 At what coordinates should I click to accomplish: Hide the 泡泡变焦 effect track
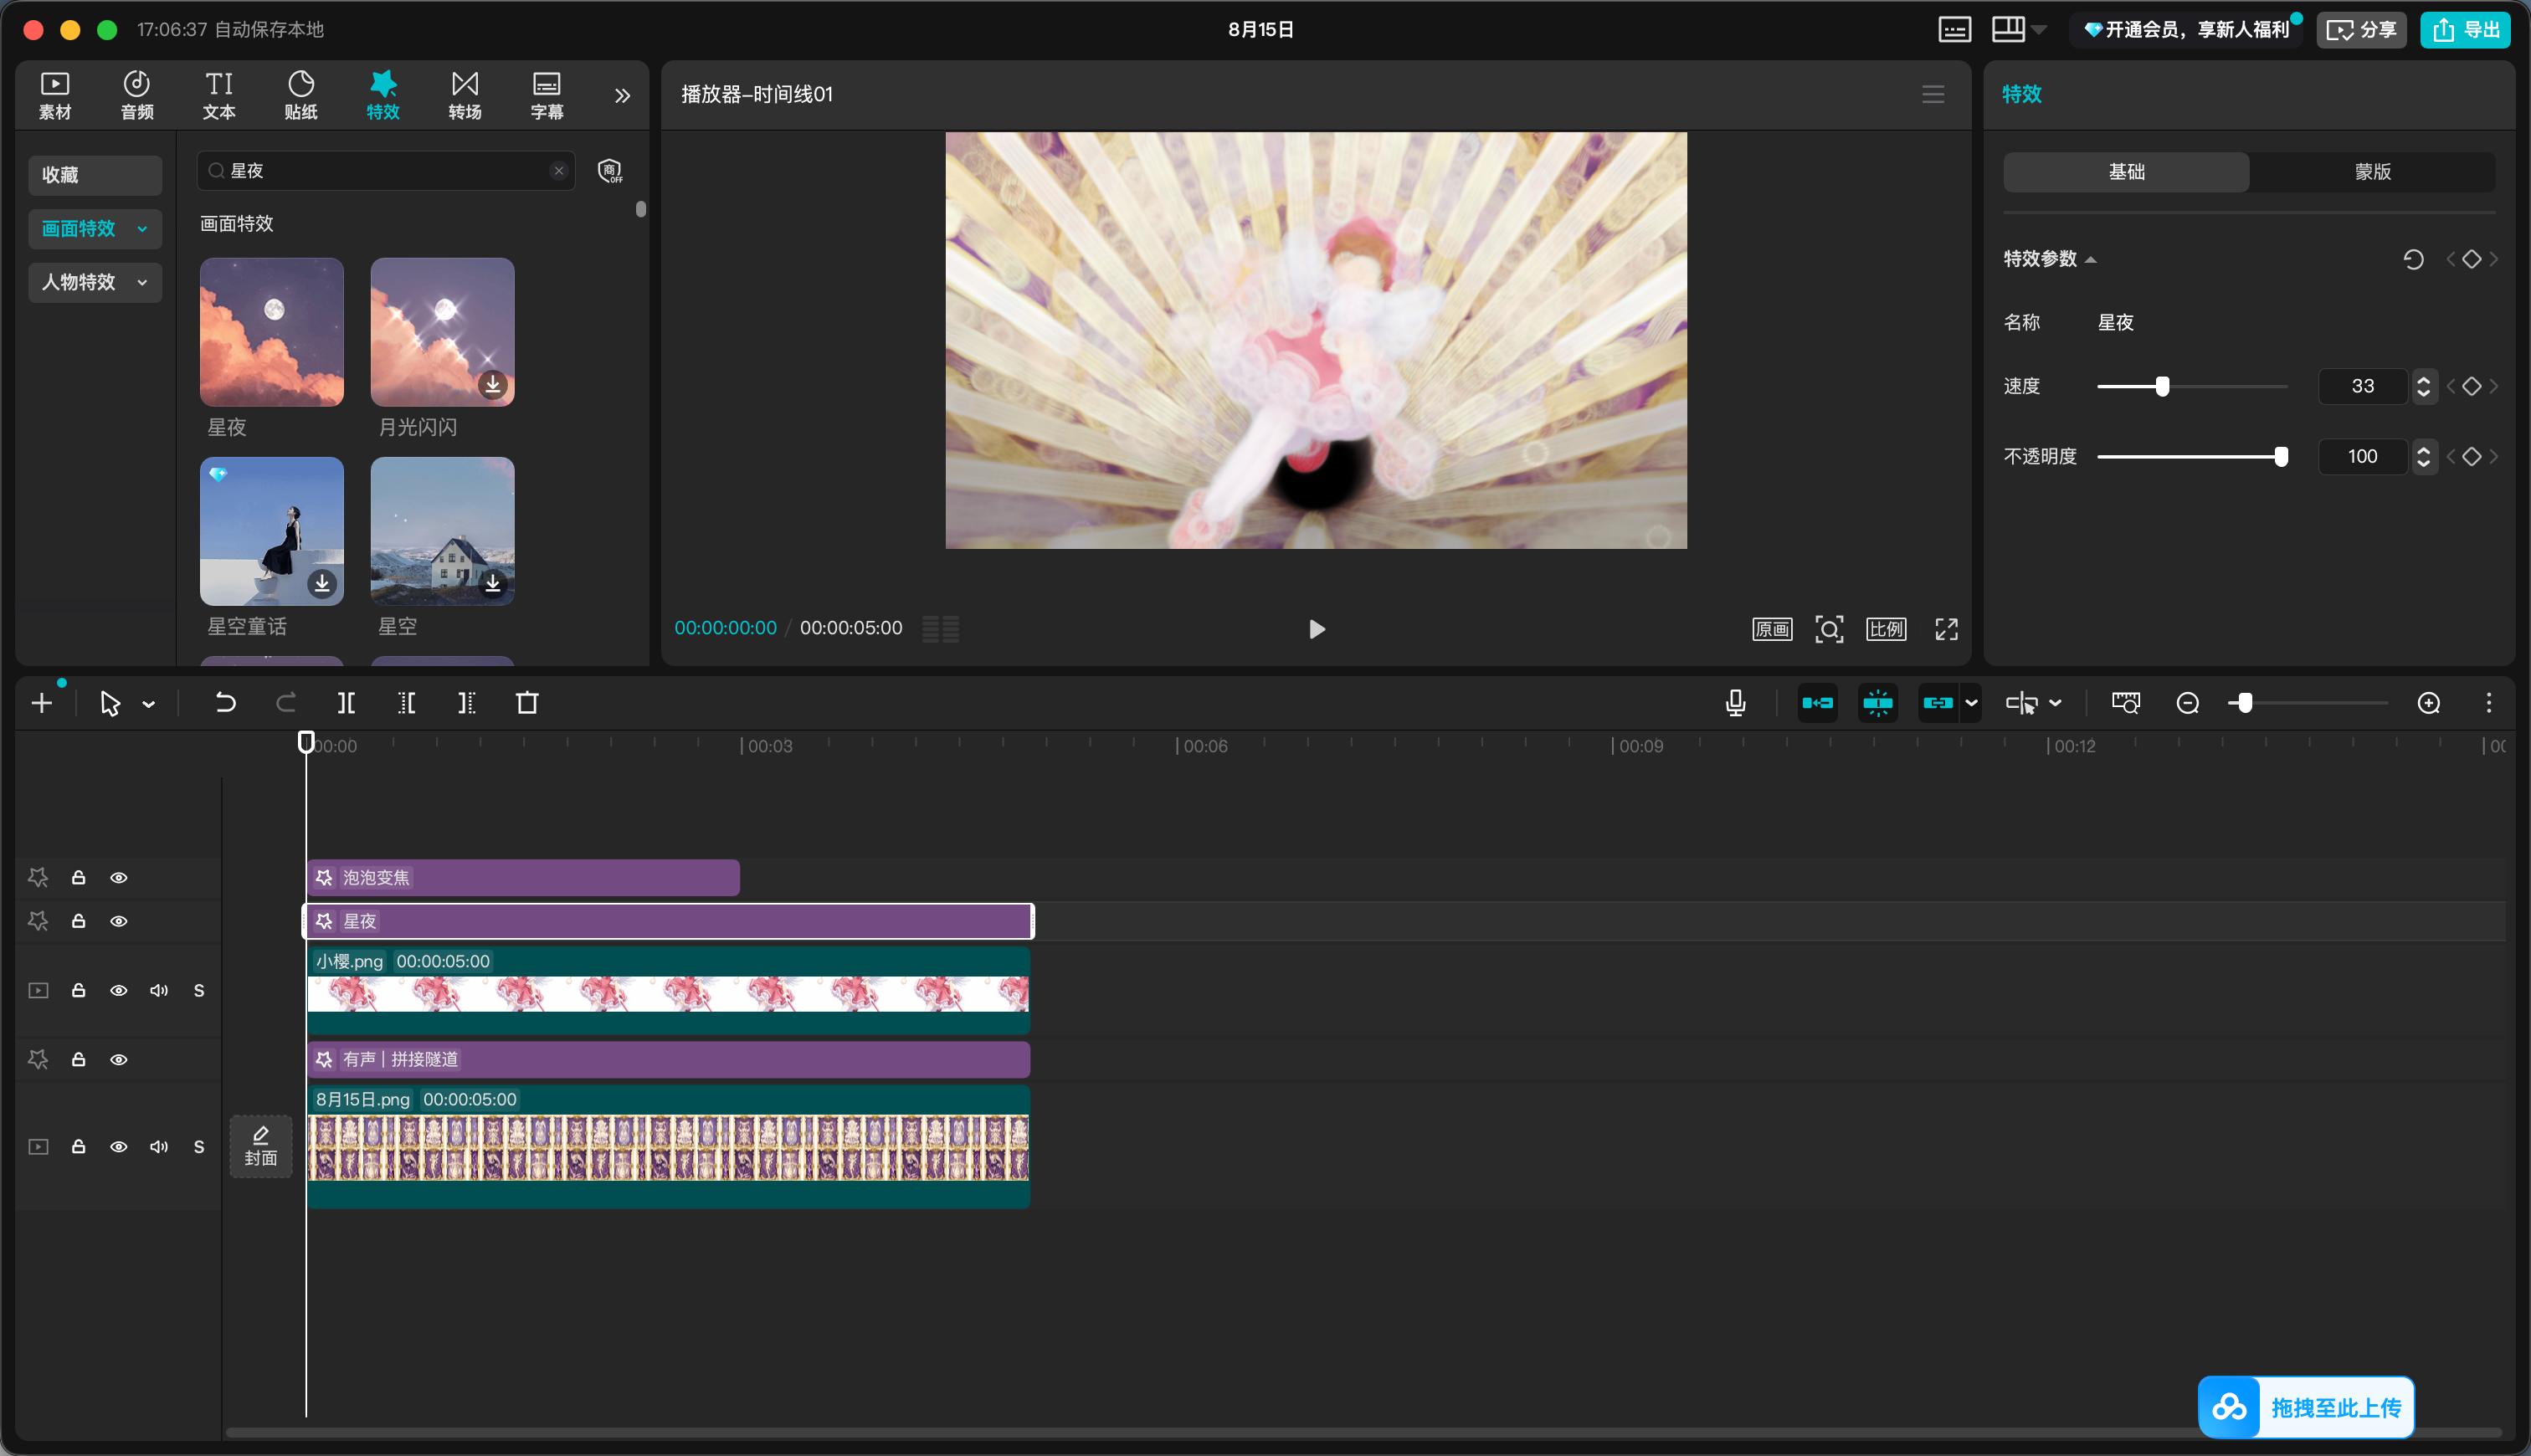[119, 878]
